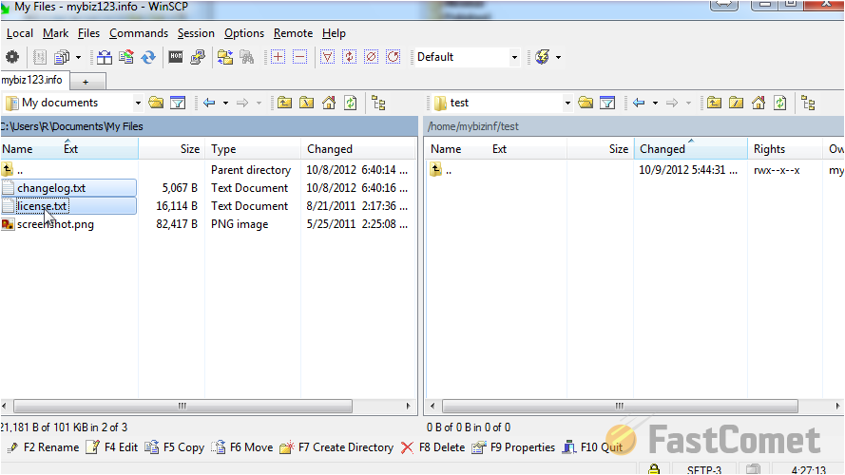The width and height of the screenshot is (845, 475).
Task: Click the local Refresh icon
Action: 351,103
